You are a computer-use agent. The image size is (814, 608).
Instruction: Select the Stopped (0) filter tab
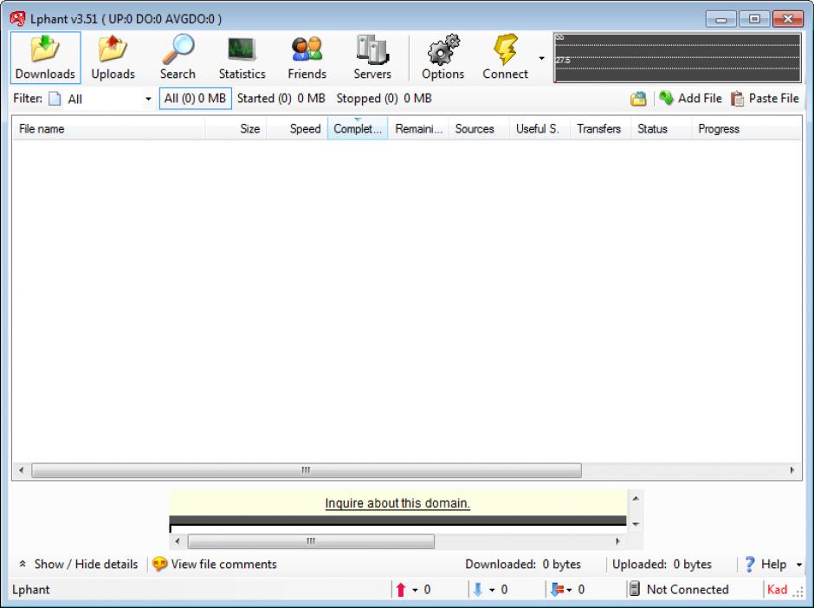[x=384, y=99]
